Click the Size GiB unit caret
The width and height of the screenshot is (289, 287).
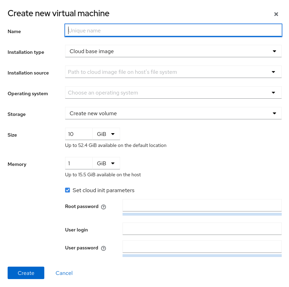pyautogui.click(x=113, y=134)
